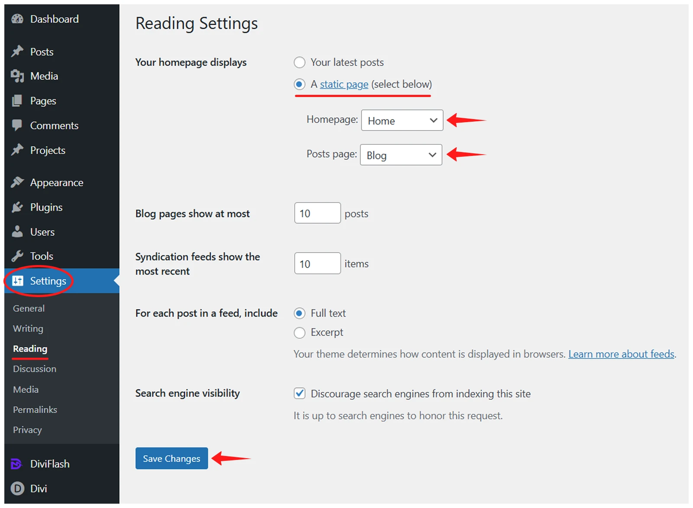
Task: Click the Comments speech bubble icon
Action: (x=17, y=126)
